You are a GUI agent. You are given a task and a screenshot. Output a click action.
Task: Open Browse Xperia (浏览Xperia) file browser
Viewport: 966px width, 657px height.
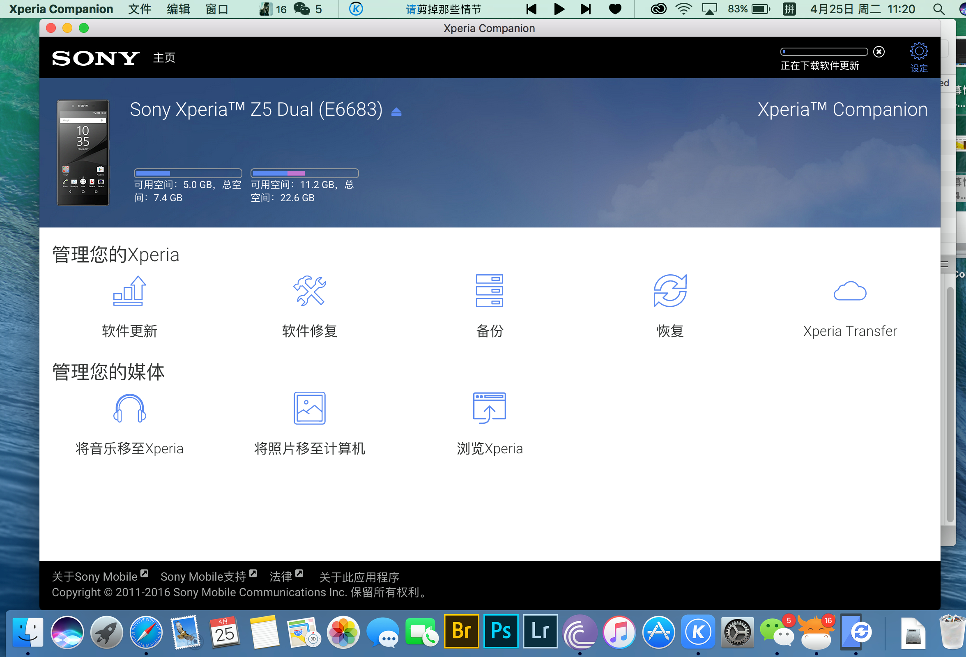click(x=489, y=409)
